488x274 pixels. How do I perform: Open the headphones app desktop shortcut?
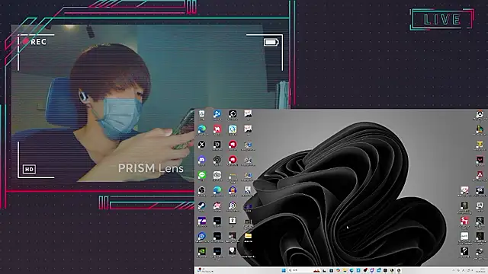click(233, 190)
